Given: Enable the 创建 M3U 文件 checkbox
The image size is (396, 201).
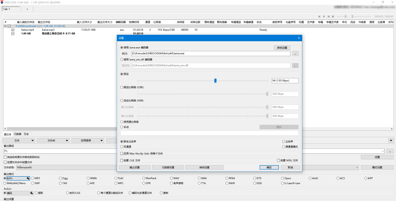Looking at the screenshot, I should point(278,160).
